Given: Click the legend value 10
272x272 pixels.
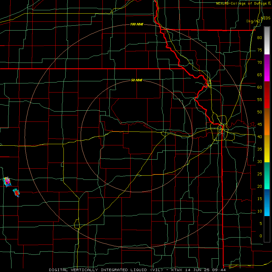Looking at the screenshot, I should pyautogui.click(x=260, y=211).
